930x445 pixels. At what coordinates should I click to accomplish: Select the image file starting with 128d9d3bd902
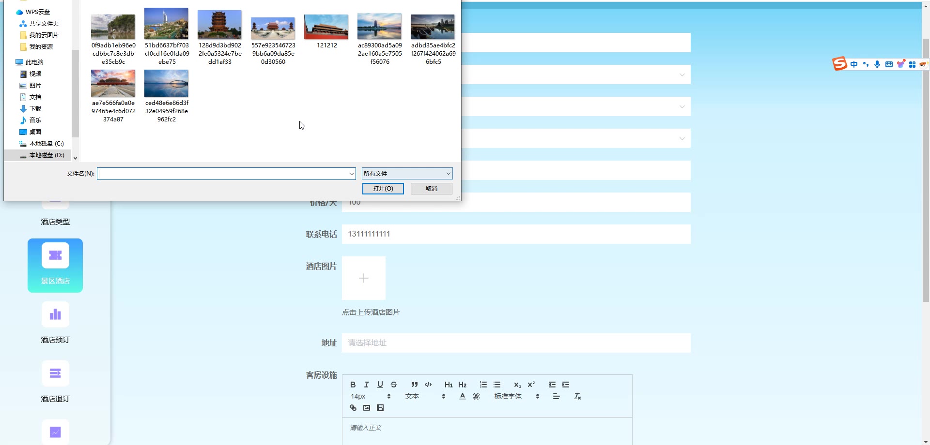pos(220,38)
